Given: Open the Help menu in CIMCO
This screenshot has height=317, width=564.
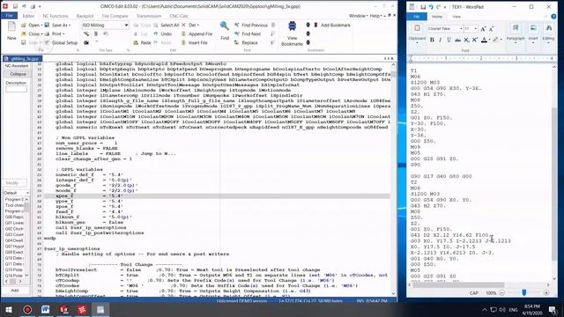Looking at the screenshot, I should point(375,16).
